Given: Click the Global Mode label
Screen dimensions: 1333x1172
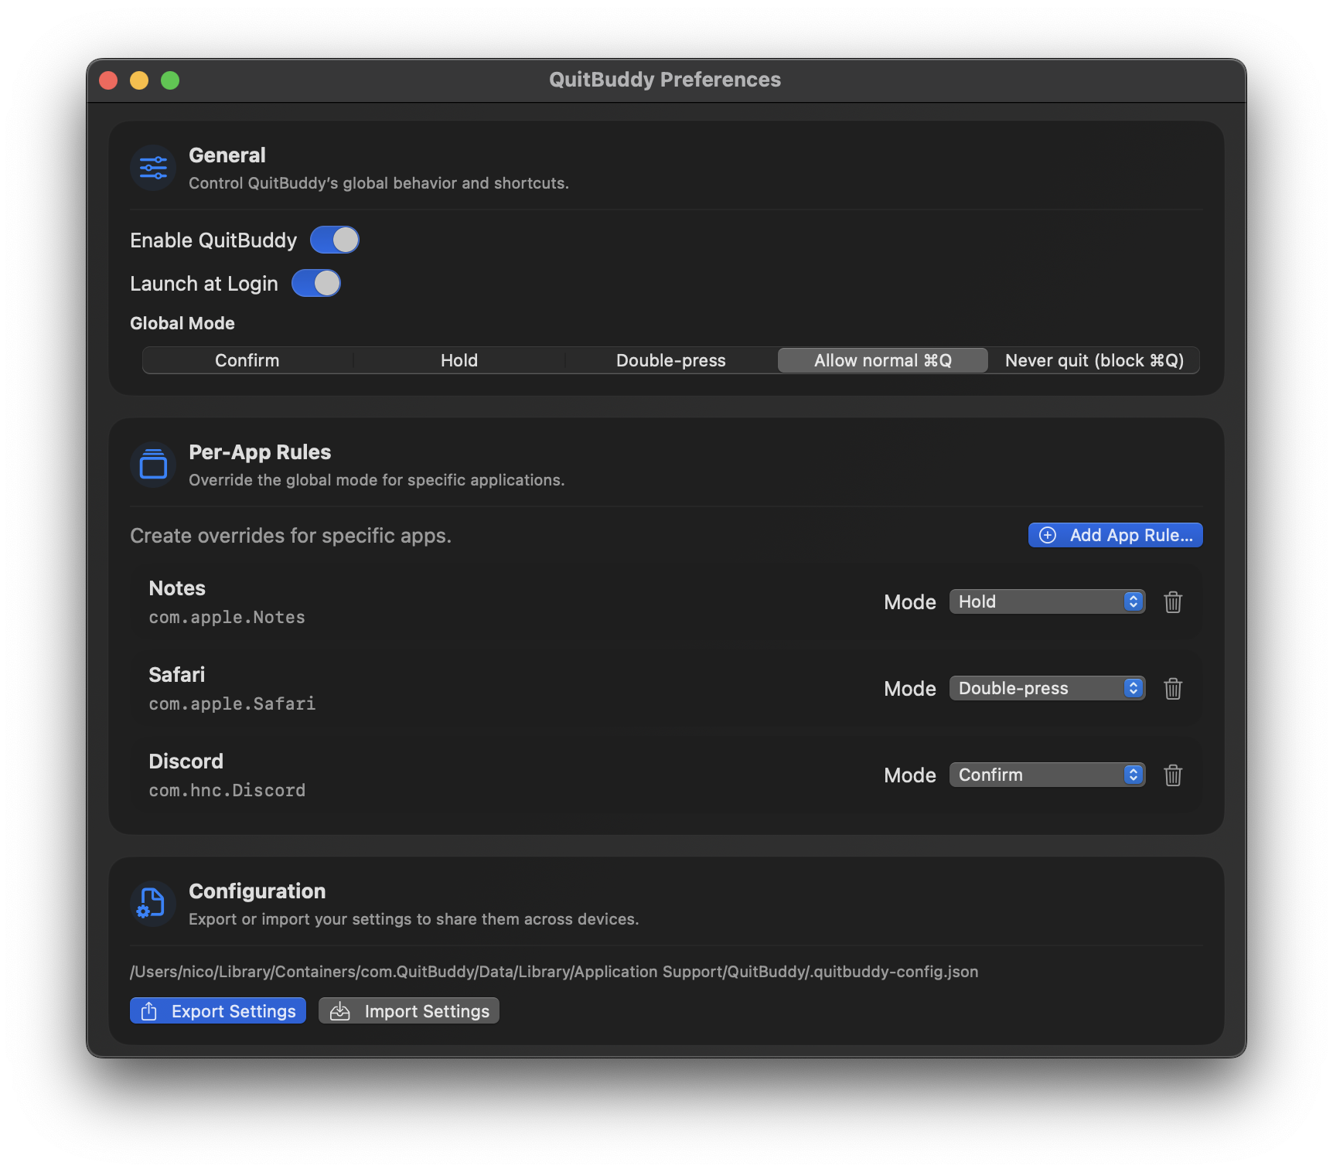Looking at the screenshot, I should point(182,323).
